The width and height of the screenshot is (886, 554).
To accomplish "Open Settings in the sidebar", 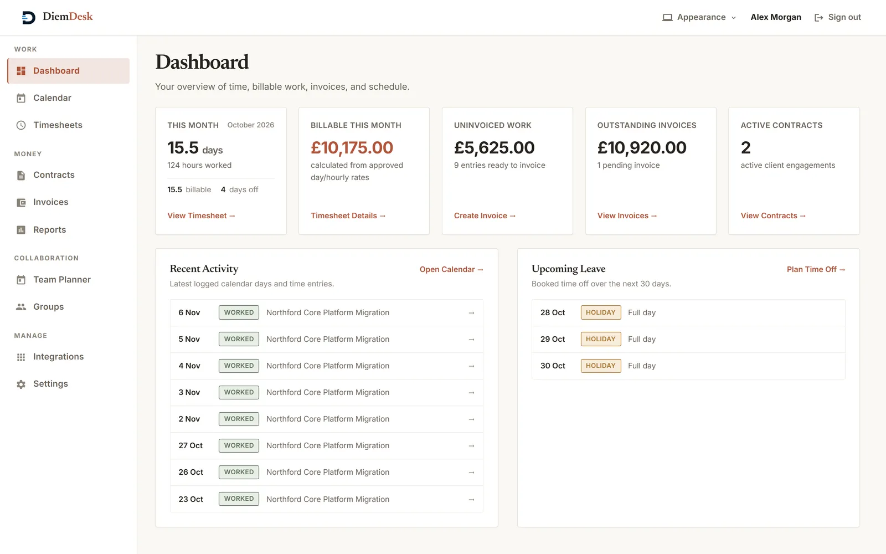I will pos(69,384).
